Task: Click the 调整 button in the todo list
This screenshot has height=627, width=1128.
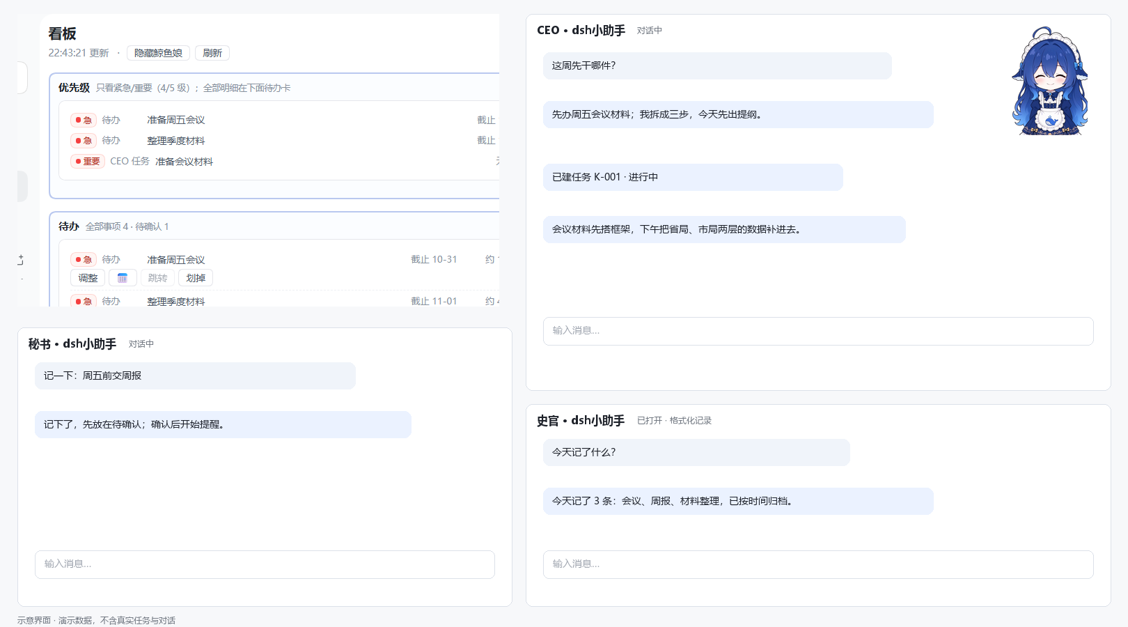Action: click(88, 278)
